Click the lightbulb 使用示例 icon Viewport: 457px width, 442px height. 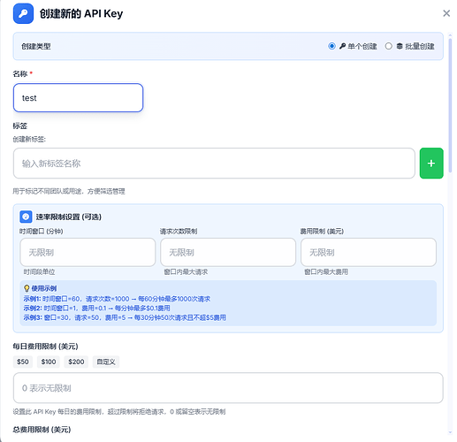[x=27, y=288]
